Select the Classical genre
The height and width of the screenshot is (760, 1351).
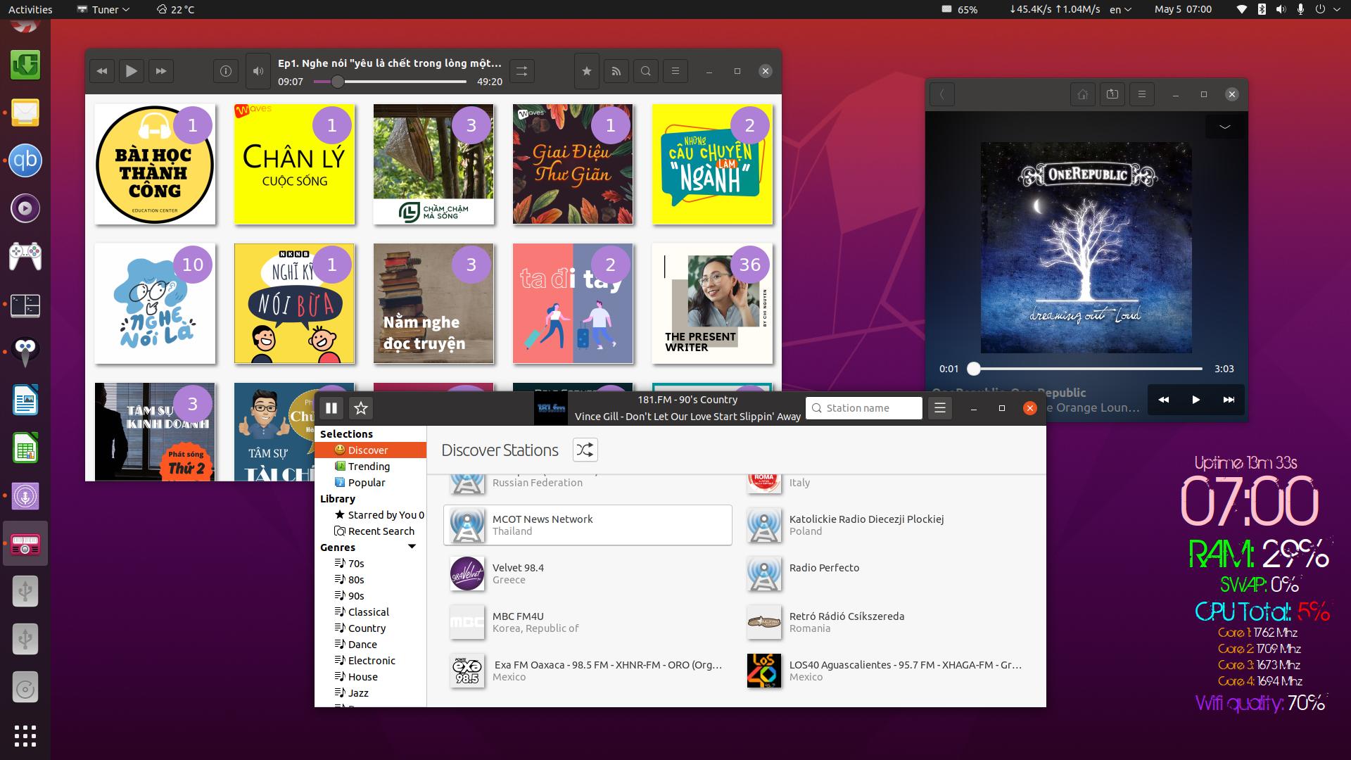[370, 612]
